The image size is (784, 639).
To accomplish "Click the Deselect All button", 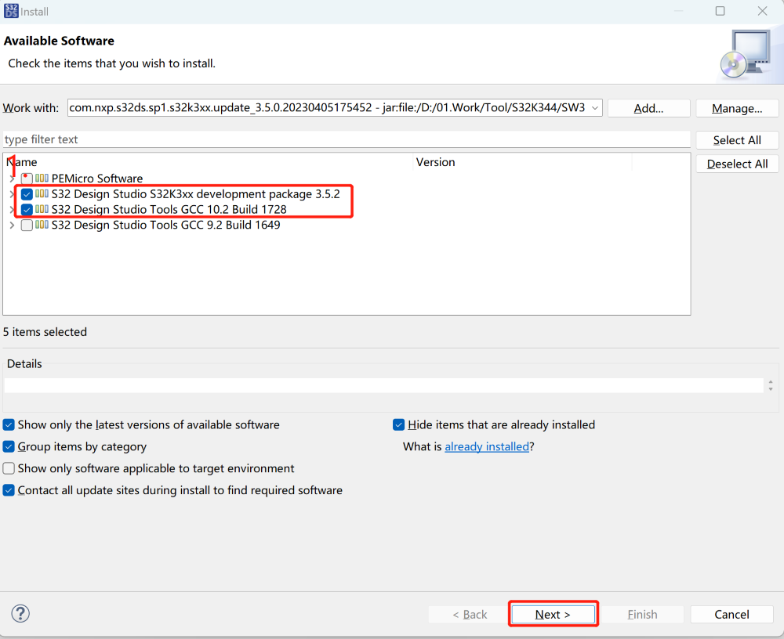I will click(737, 164).
